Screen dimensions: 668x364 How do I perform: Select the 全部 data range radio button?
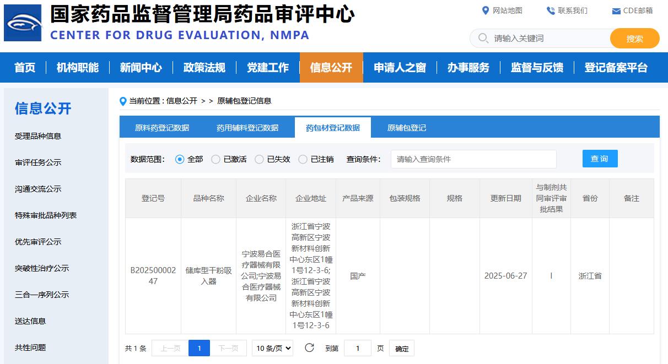coord(180,159)
